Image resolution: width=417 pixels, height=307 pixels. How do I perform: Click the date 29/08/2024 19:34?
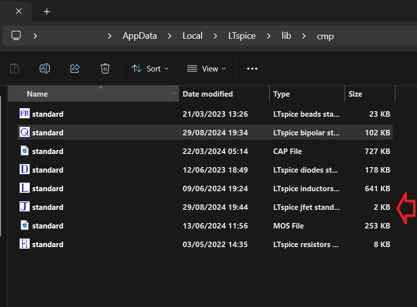tap(215, 133)
